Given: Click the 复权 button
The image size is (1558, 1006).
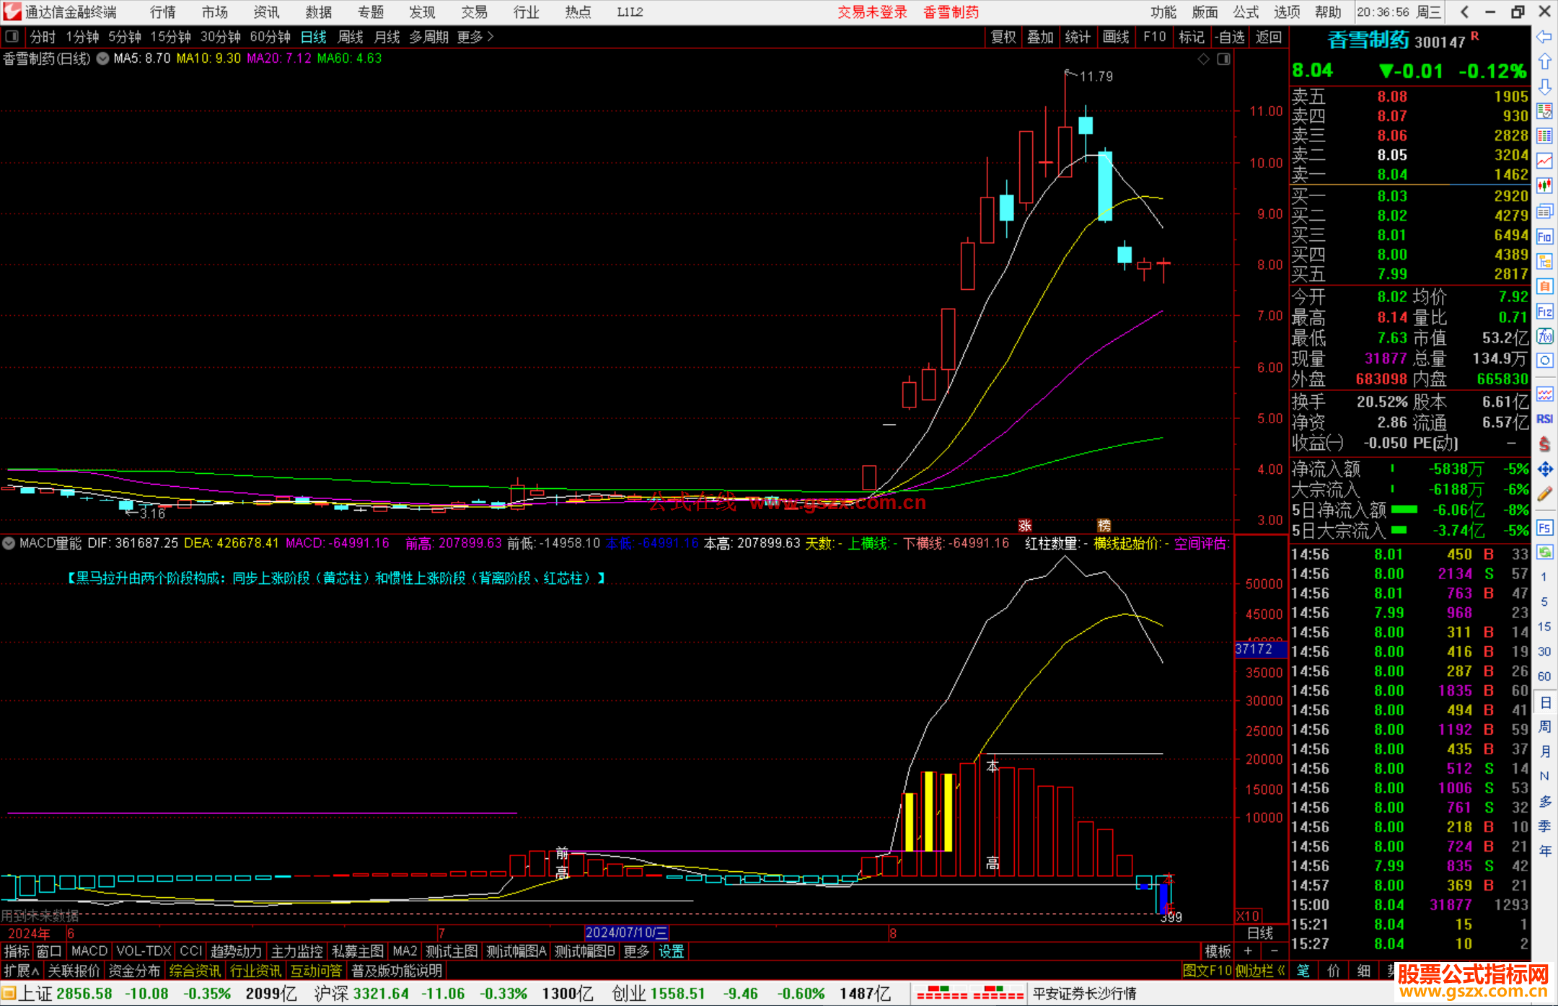Looking at the screenshot, I should click(1003, 37).
